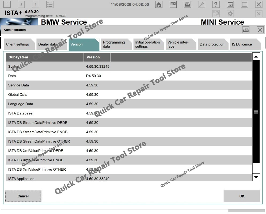Open the wrench tools icon
266x214 pixels.
coord(202,4)
